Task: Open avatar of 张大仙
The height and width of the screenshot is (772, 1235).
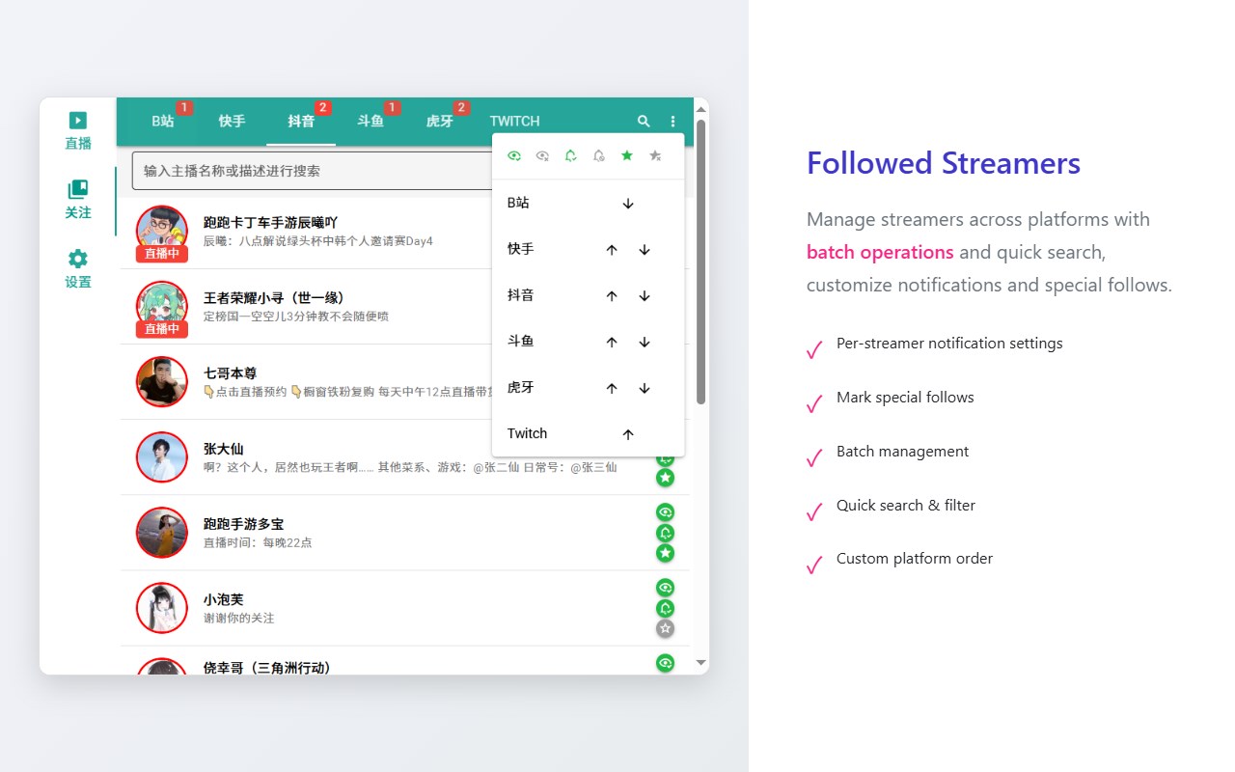Action: [162, 456]
